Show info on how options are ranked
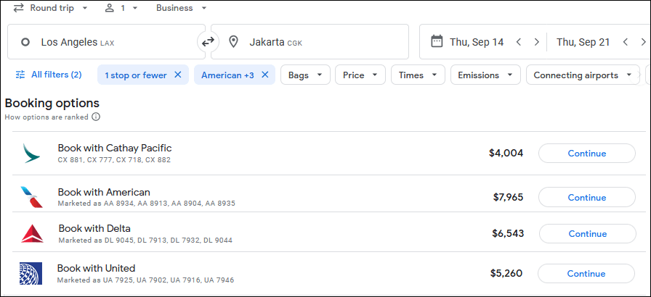 tap(96, 117)
